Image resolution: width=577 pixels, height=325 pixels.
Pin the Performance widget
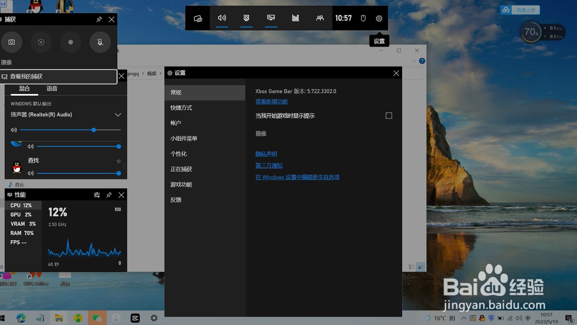[x=109, y=195]
